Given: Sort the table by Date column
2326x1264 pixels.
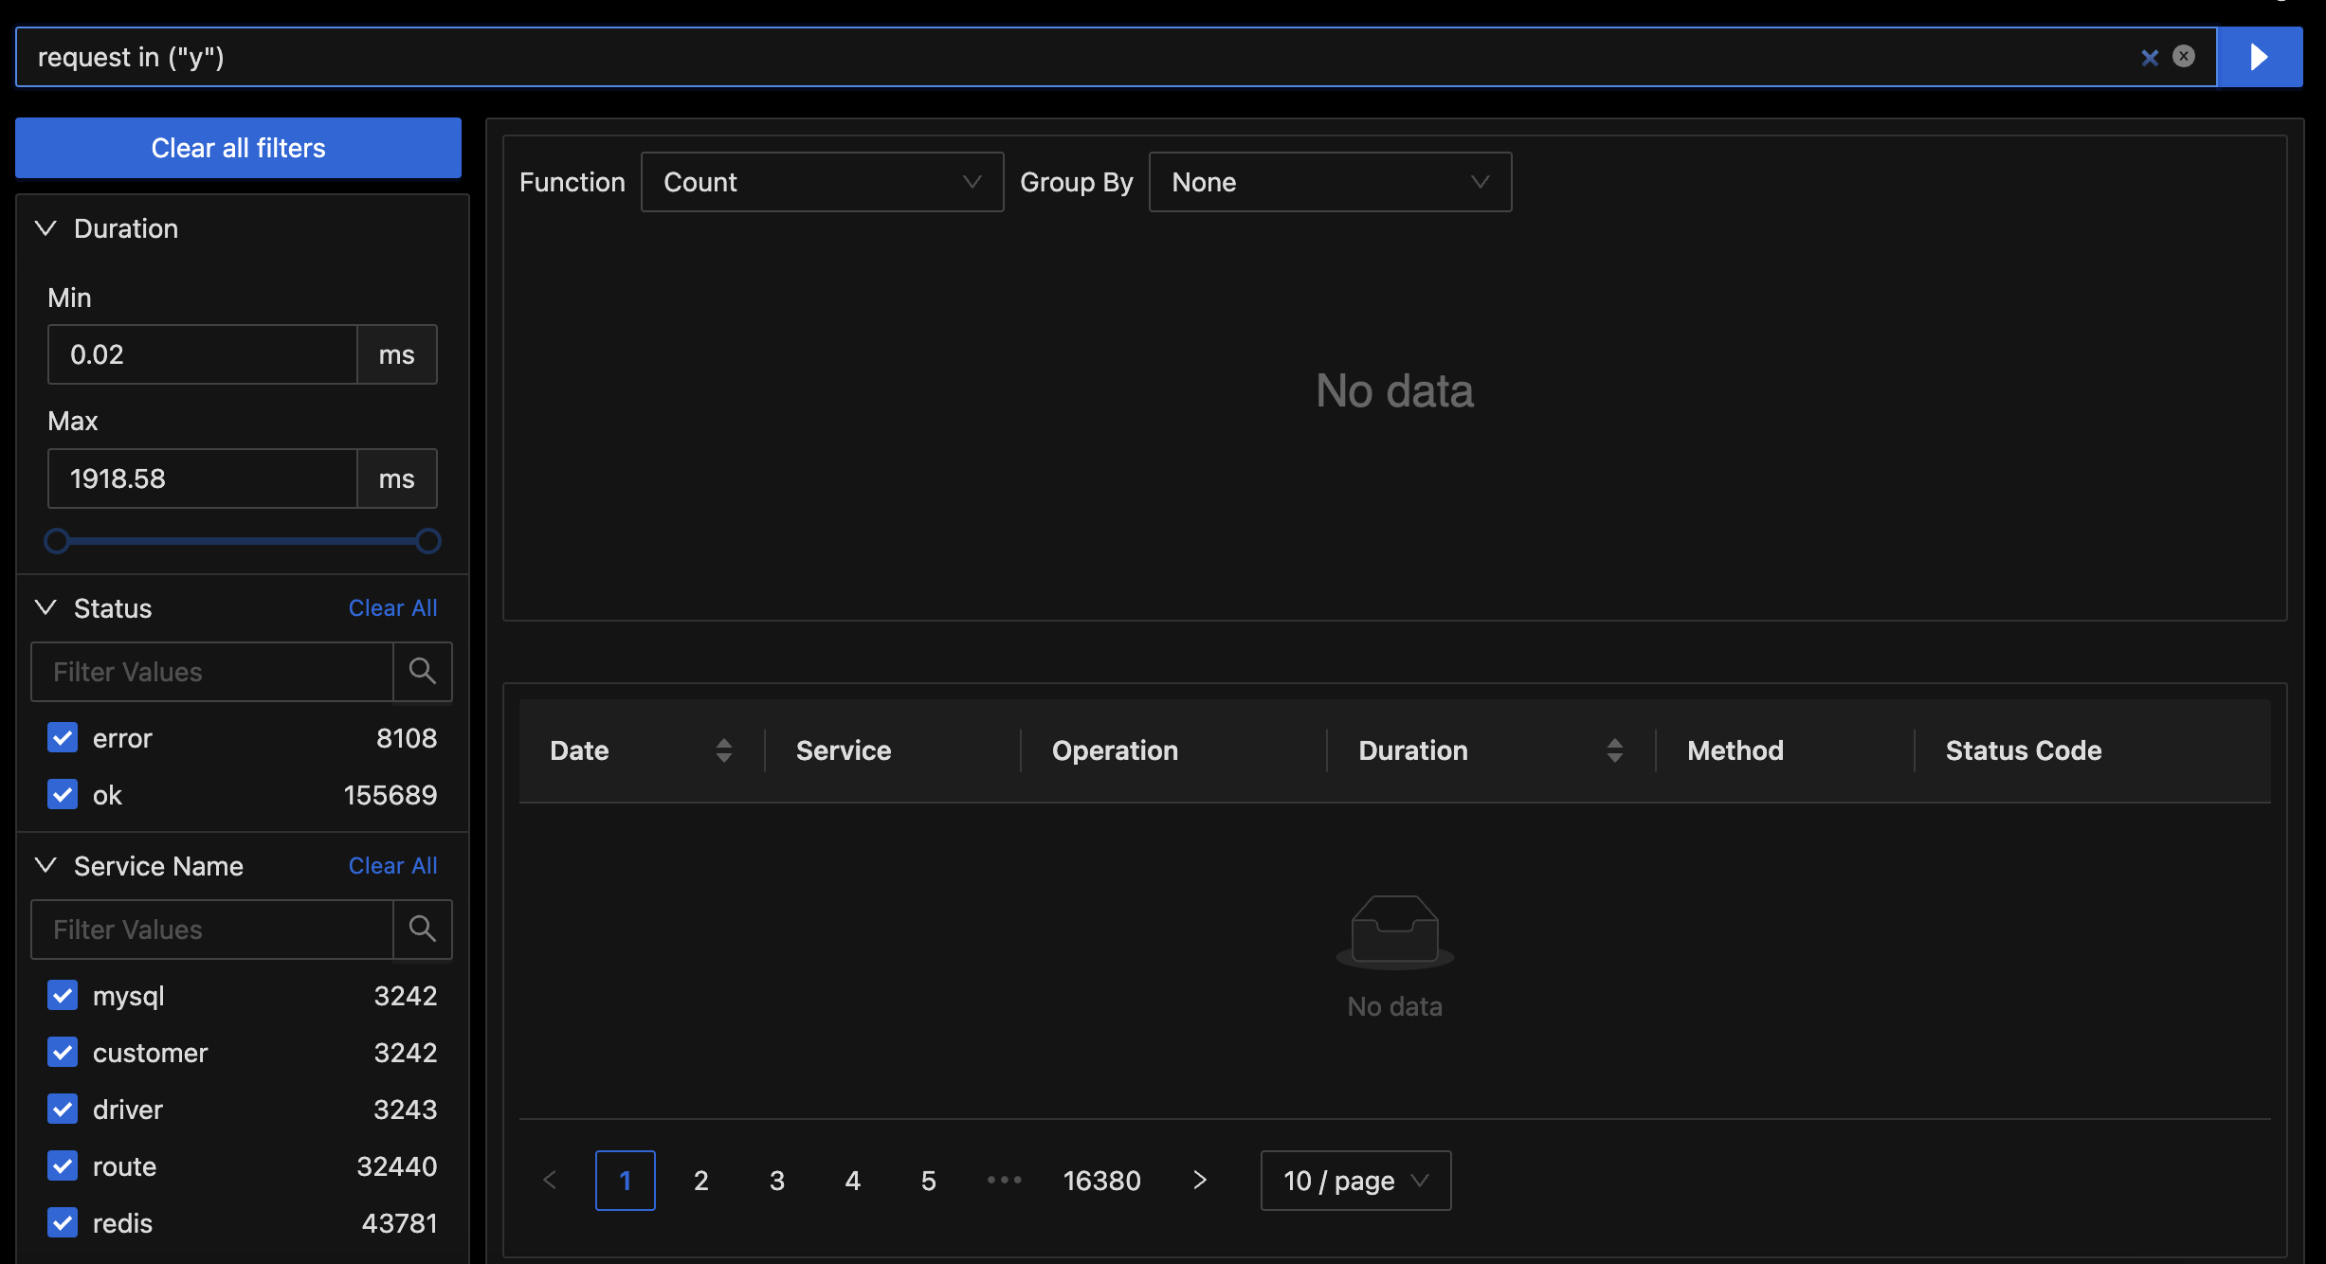Looking at the screenshot, I should click(x=723, y=750).
